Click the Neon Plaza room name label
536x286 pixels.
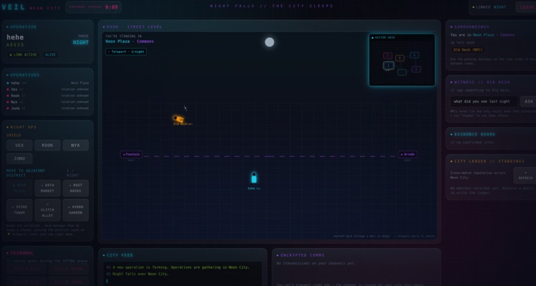[118, 41]
